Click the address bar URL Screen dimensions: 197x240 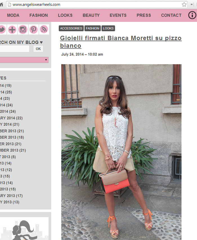[37, 4]
